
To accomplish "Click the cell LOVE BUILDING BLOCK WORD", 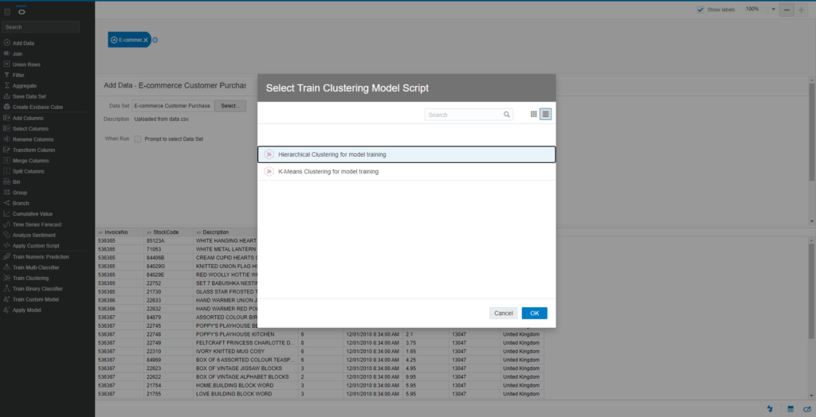I will [x=245, y=394].
